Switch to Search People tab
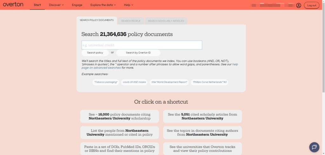 [130, 21]
